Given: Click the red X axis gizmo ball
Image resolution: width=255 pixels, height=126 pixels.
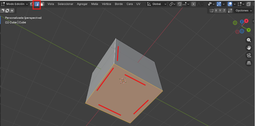Looking at the screenshot, I should 246,21.
